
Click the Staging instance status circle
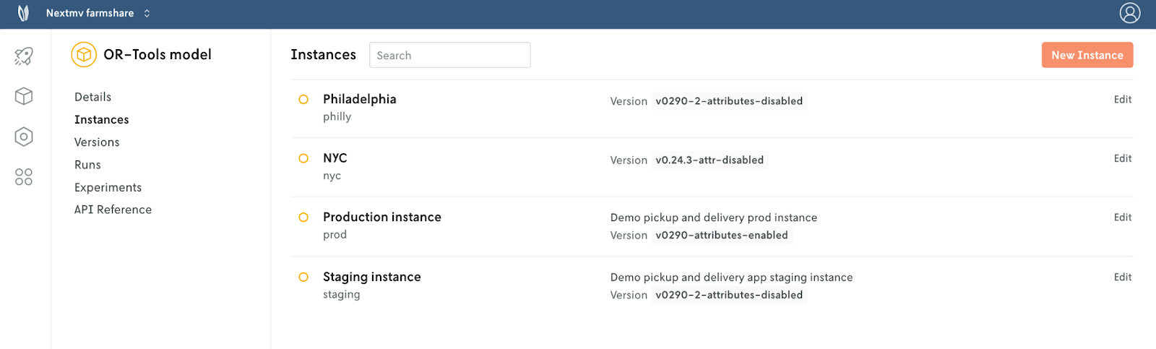click(303, 277)
